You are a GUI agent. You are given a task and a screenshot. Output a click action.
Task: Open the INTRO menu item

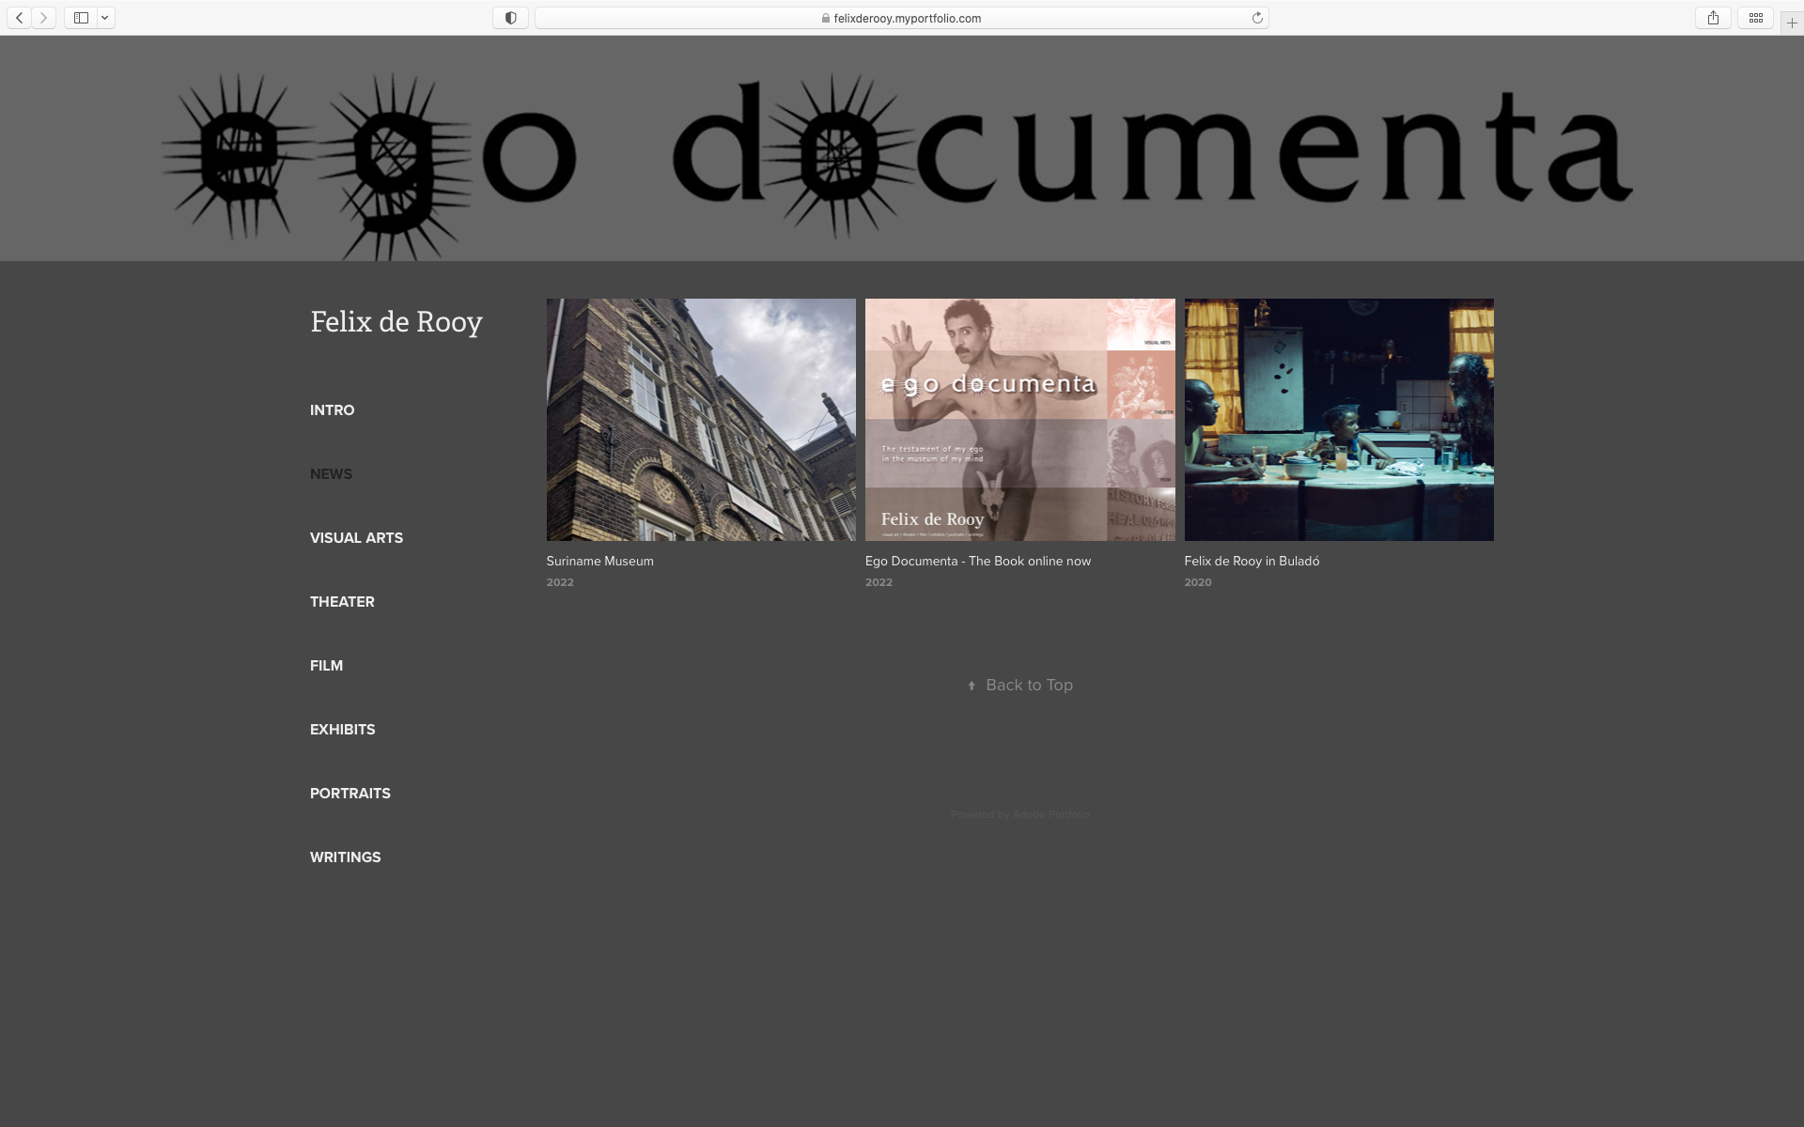(332, 410)
